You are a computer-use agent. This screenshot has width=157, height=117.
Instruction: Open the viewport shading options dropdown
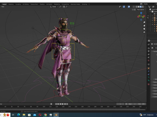[x=145, y=7]
